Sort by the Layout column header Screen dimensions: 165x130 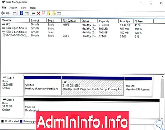38,21
